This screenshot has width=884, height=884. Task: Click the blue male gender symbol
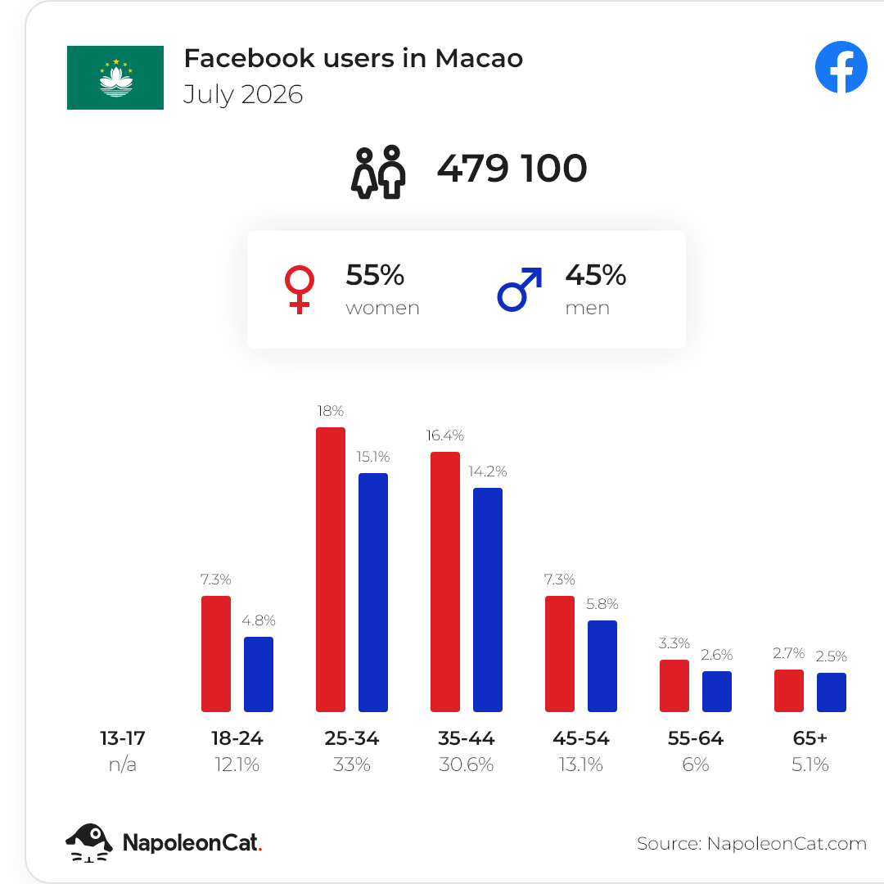(x=519, y=289)
